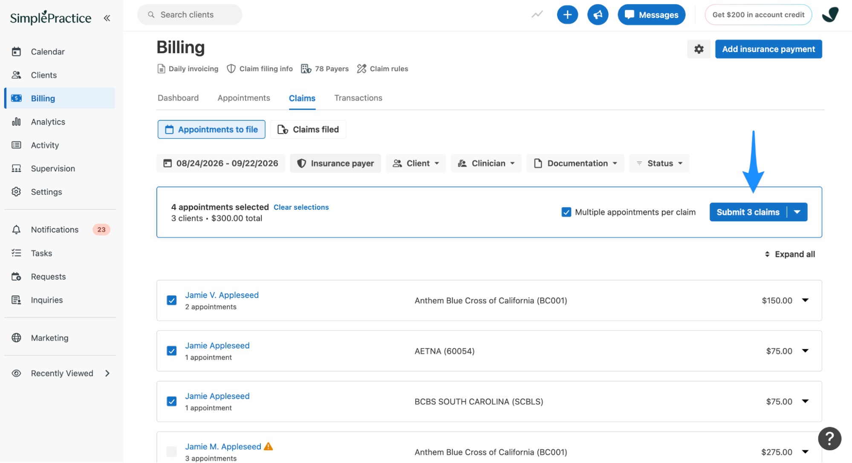Open Messages

tap(651, 15)
